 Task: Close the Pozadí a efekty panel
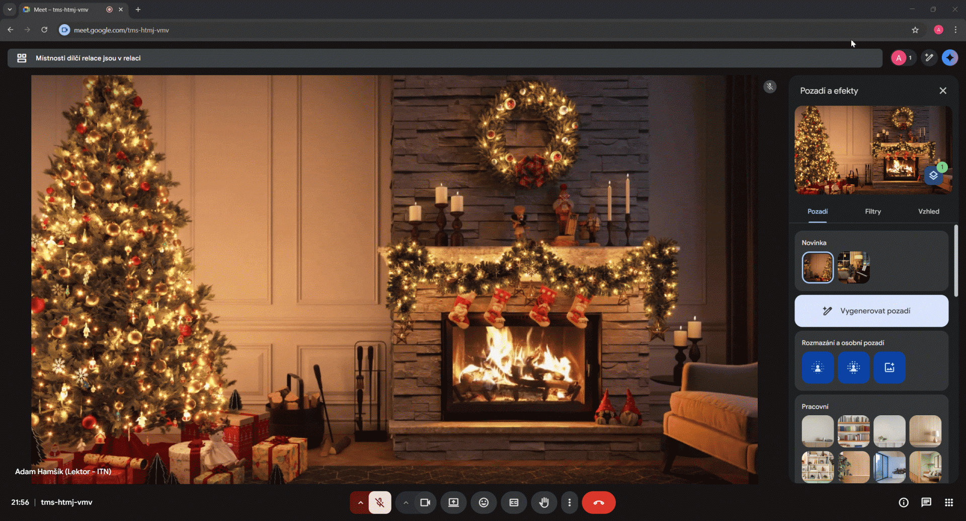(943, 91)
